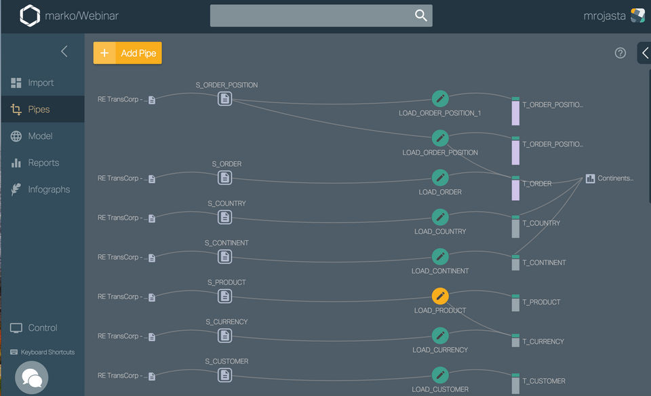This screenshot has height=396, width=651.
Task: Open the chat support bubble icon
Action: pyautogui.click(x=32, y=378)
